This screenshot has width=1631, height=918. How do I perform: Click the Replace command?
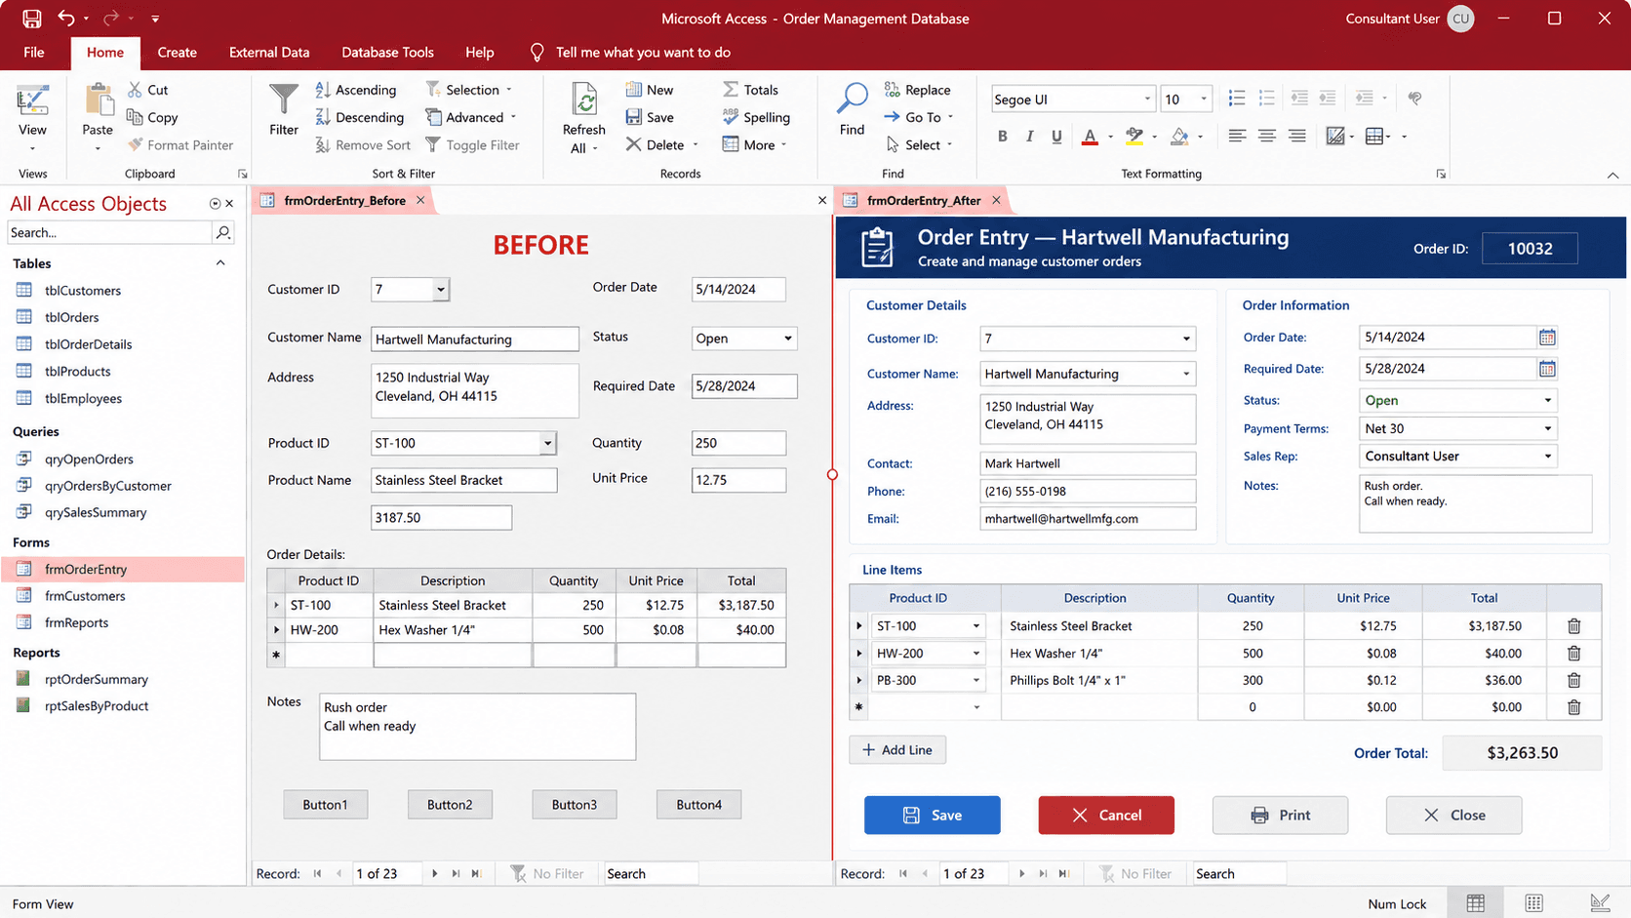pos(917,90)
